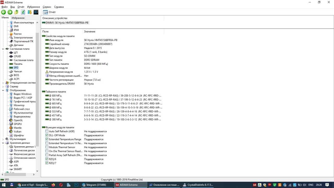Open the taskbar clock showing 20:26
The image size is (334, 188).
[x=319, y=185]
